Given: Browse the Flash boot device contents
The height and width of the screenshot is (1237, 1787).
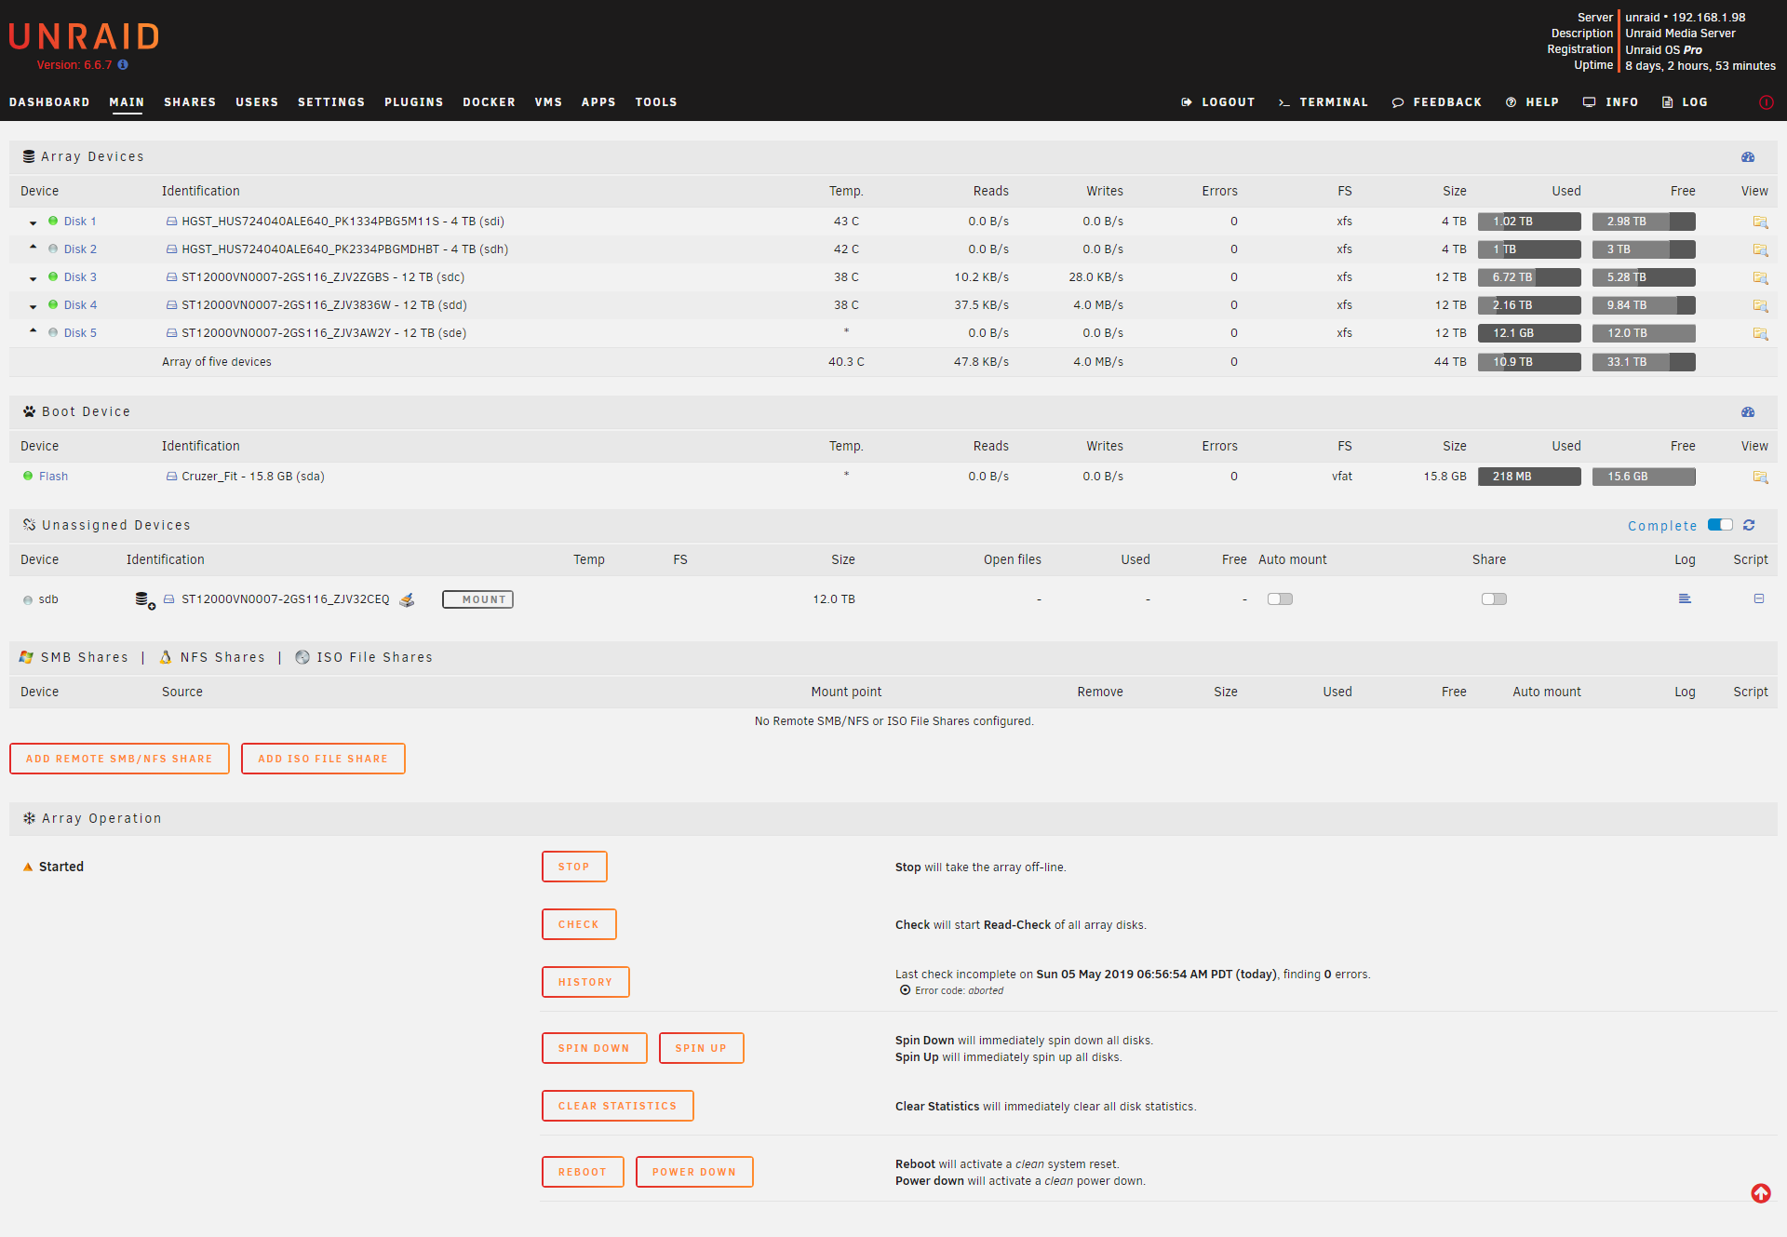Looking at the screenshot, I should (x=1759, y=477).
